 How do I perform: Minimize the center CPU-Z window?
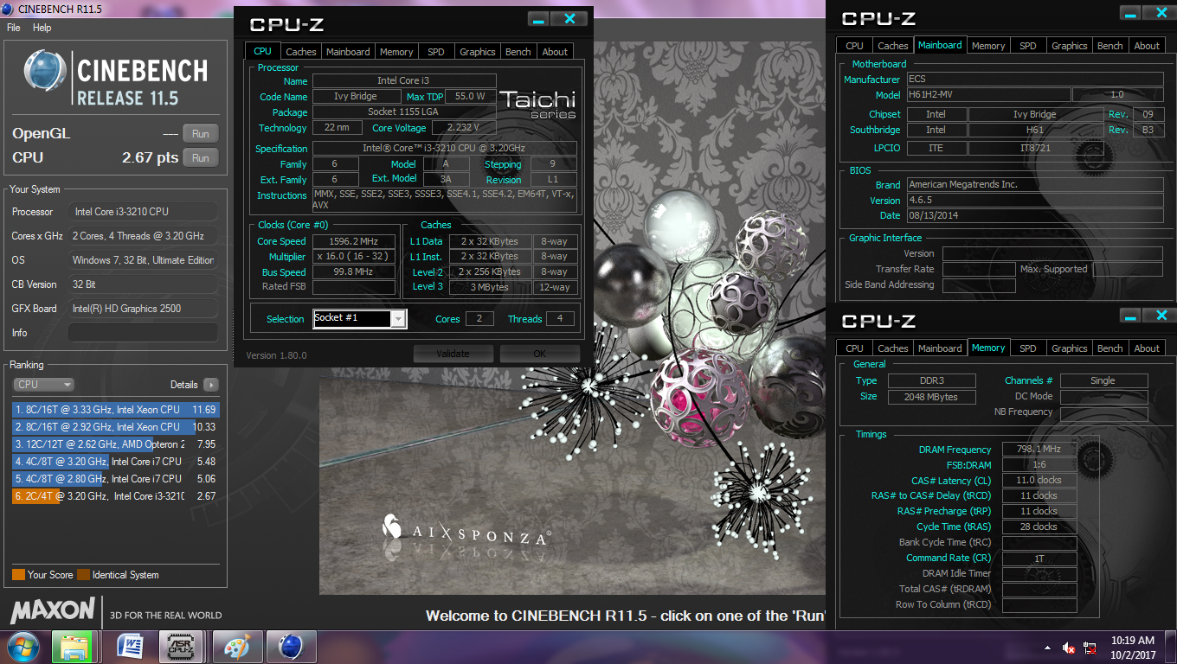[x=538, y=19]
